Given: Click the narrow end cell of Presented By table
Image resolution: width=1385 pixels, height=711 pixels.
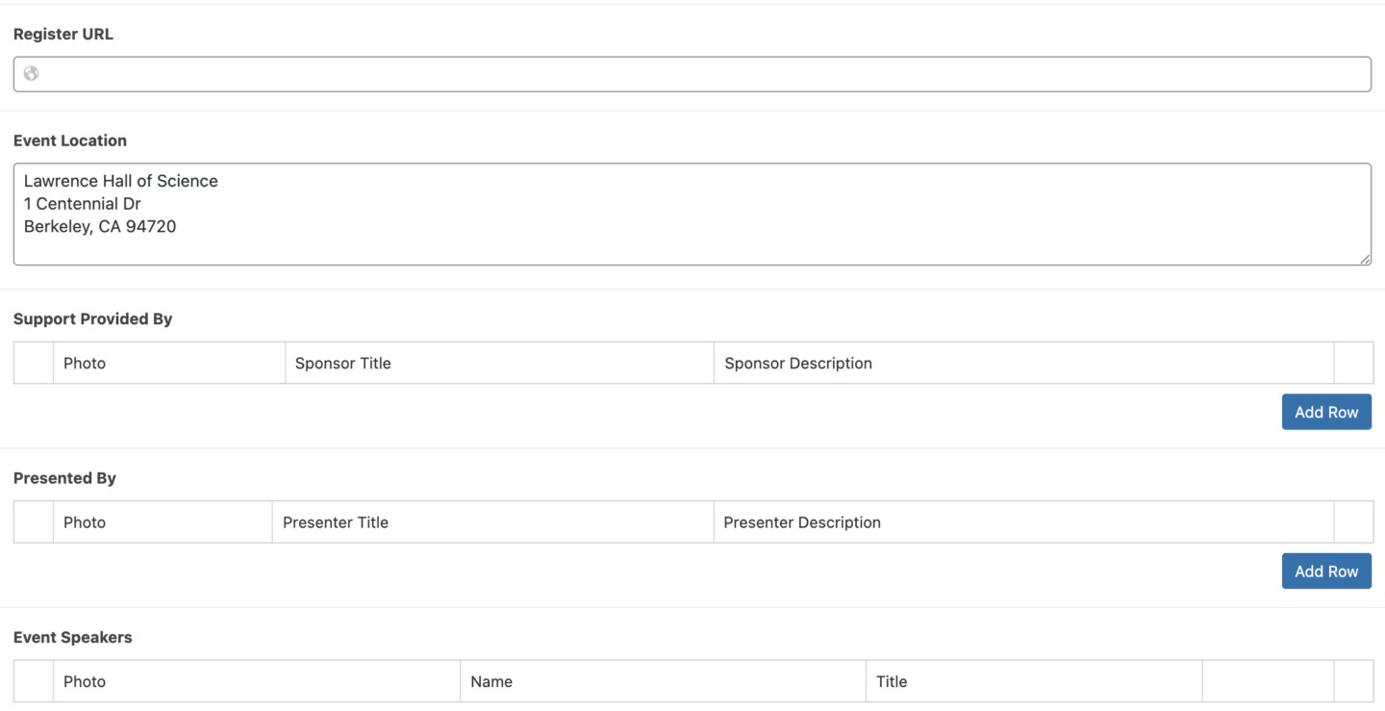Looking at the screenshot, I should (x=1353, y=521).
